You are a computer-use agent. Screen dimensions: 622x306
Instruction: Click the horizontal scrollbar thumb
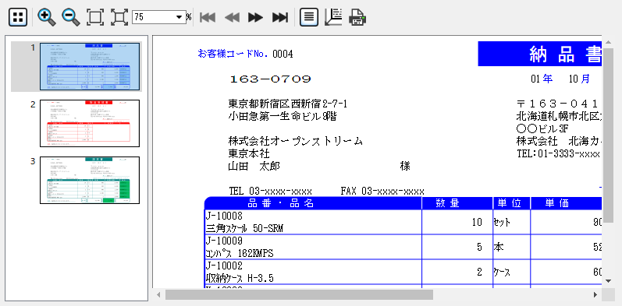click(299, 294)
